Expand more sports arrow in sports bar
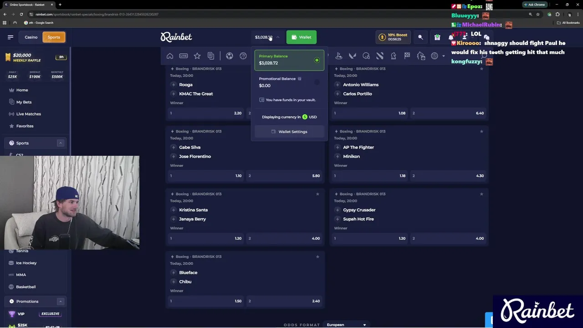 pos(444,56)
